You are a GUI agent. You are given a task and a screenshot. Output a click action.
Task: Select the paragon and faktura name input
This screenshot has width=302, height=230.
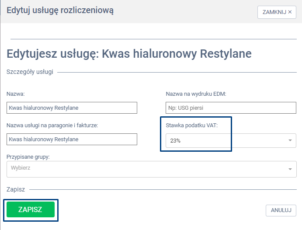click(x=72, y=139)
